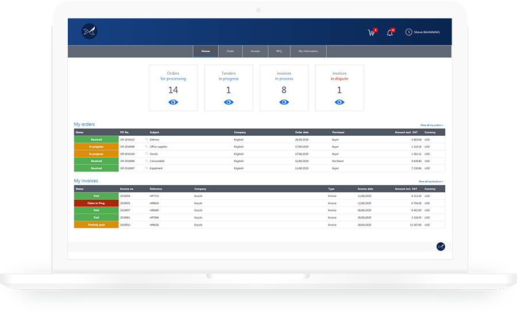Click PO number OR 2019098
The width and height of the screenshot is (517, 313).
(128, 161)
